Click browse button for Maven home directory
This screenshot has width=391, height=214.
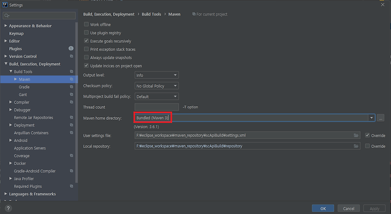(x=381, y=118)
